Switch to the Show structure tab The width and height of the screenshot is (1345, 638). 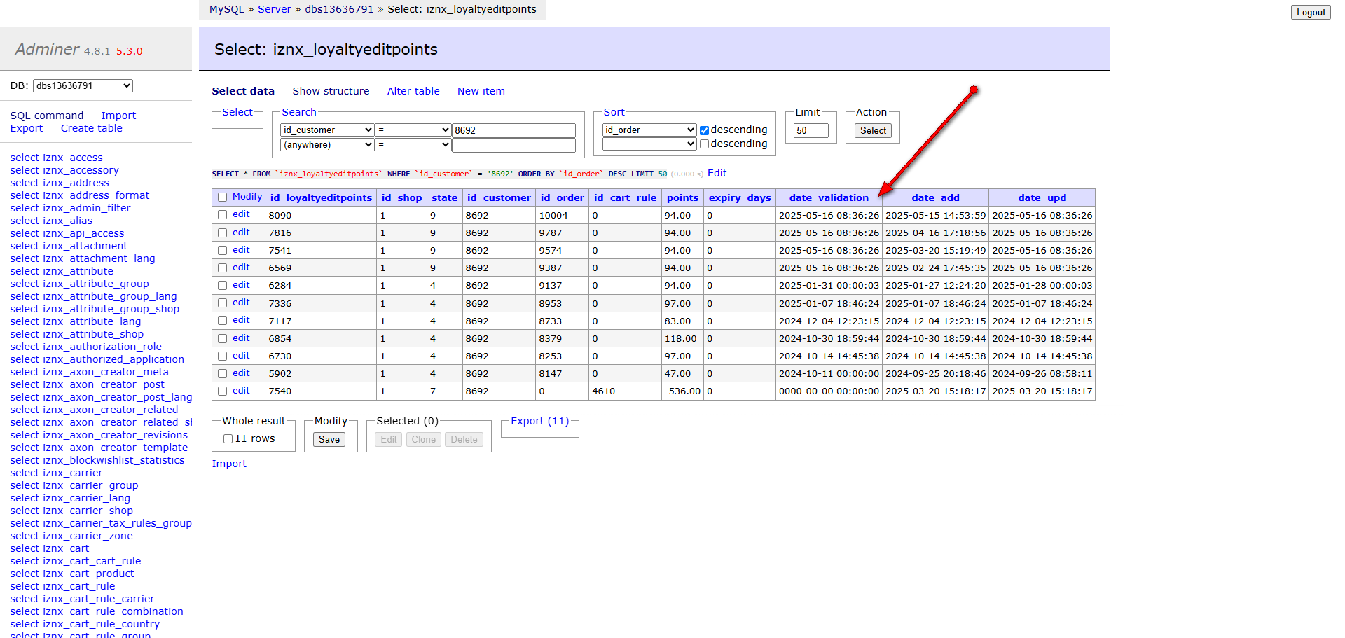[331, 91]
